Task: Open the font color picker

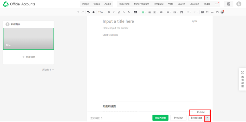Action: coord(129,12)
